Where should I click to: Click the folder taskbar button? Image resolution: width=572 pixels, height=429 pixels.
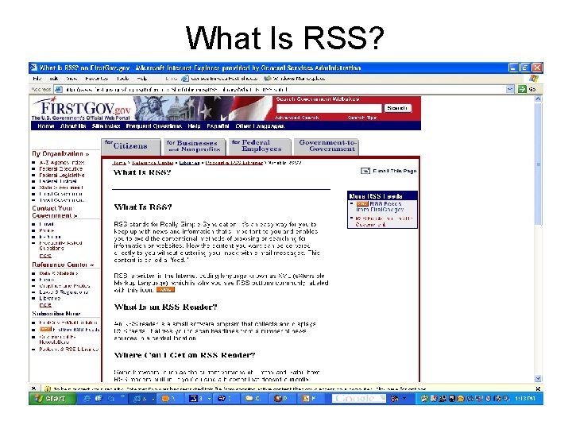(x=254, y=399)
